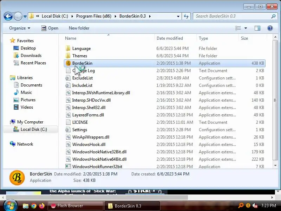The height and width of the screenshot is (211, 281).
Task: Launch Firefox from the taskbar
Action: point(42,206)
